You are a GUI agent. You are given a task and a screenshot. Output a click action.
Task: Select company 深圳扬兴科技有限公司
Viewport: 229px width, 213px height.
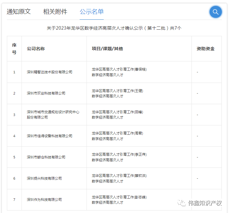(44, 178)
